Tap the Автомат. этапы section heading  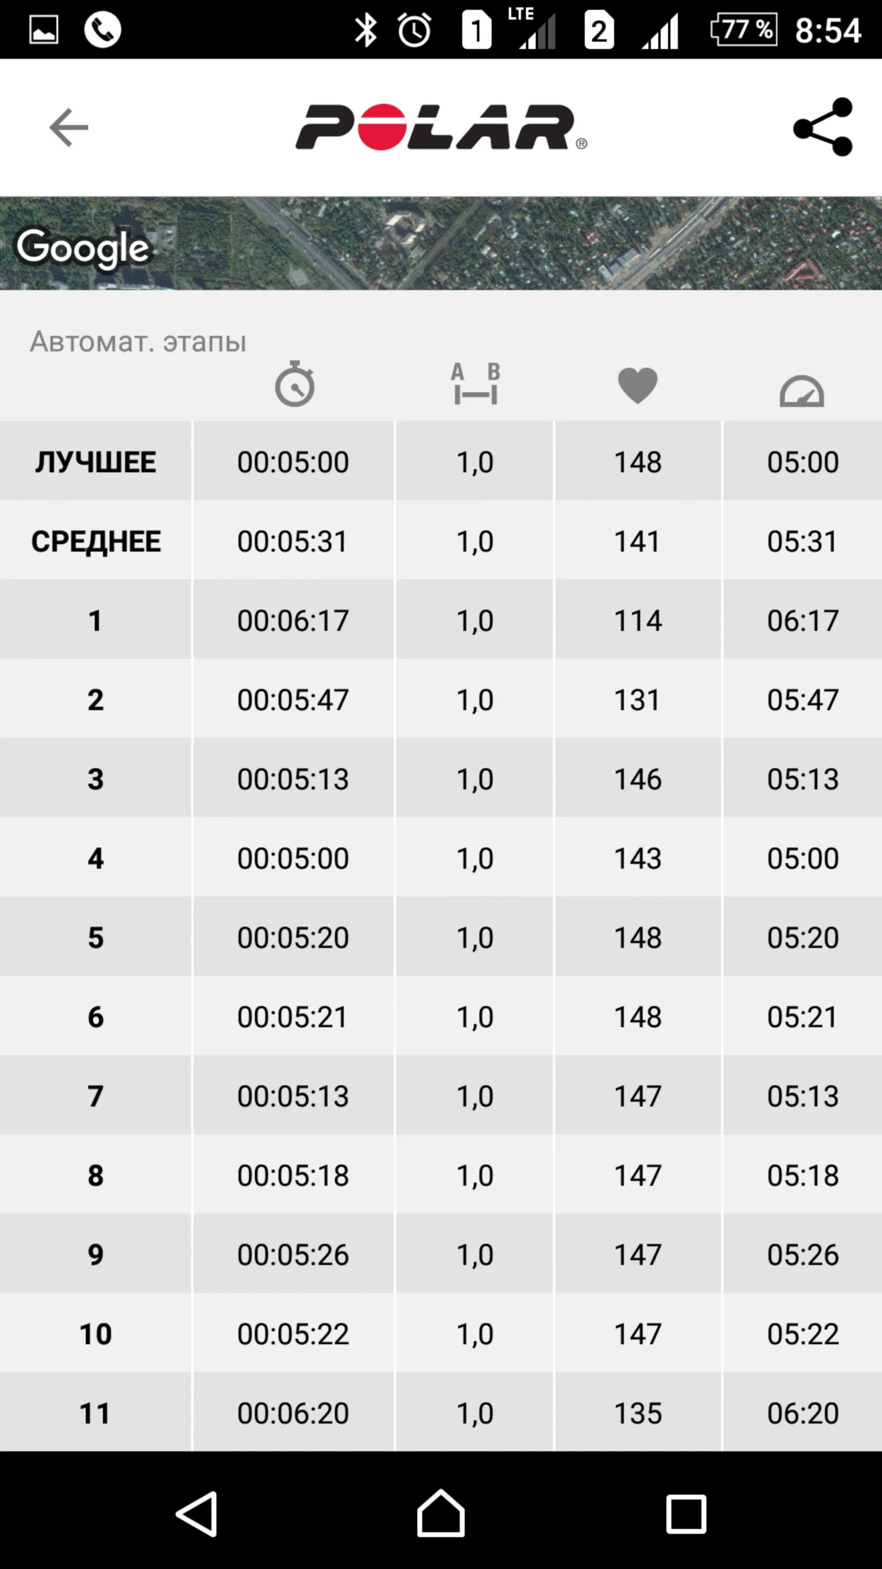[138, 342]
